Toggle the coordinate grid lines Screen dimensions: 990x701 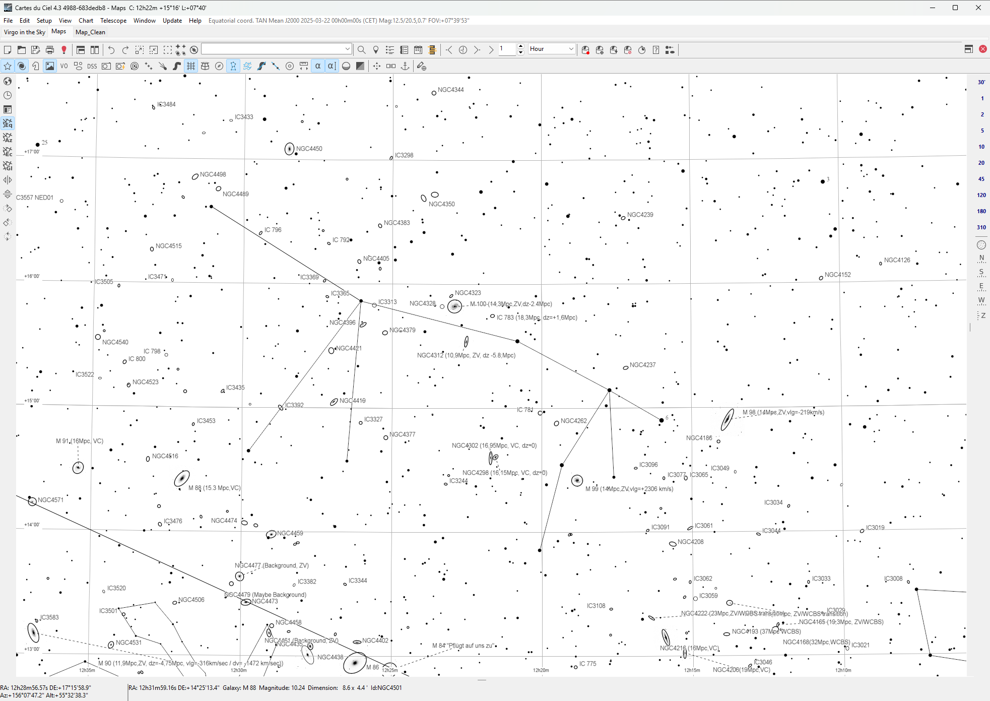pos(191,66)
